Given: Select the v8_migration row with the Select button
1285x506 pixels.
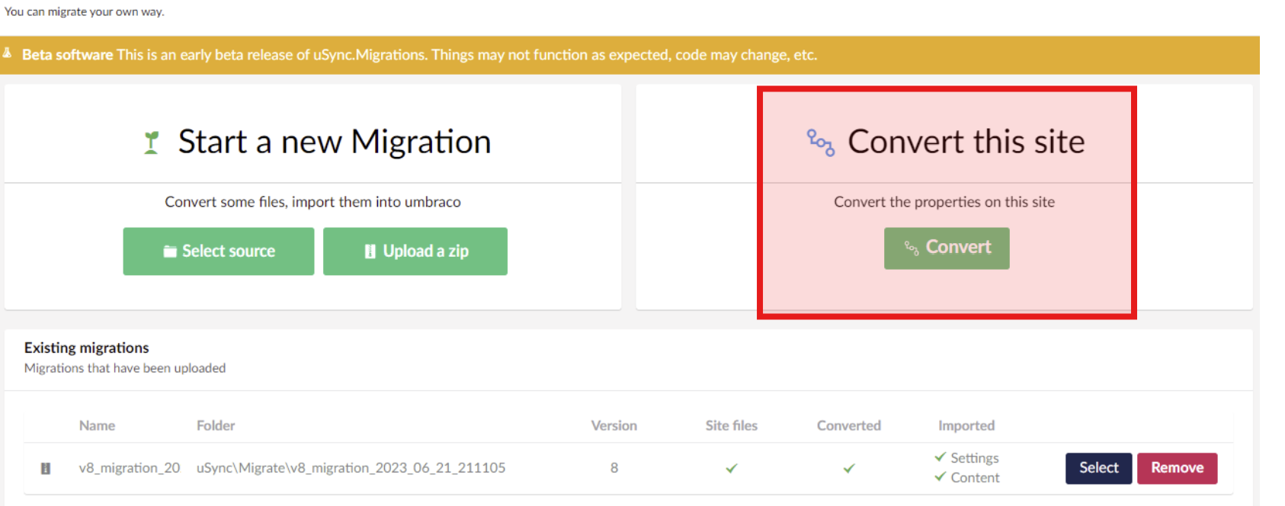Looking at the screenshot, I should tap(1098, 468).
